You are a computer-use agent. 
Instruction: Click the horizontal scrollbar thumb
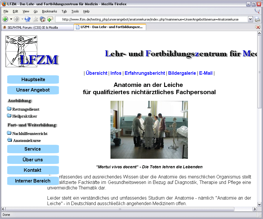[x=120, y=209]
